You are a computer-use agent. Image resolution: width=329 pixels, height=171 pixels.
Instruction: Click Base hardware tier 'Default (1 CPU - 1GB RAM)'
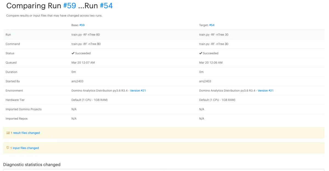coord(89,100)
